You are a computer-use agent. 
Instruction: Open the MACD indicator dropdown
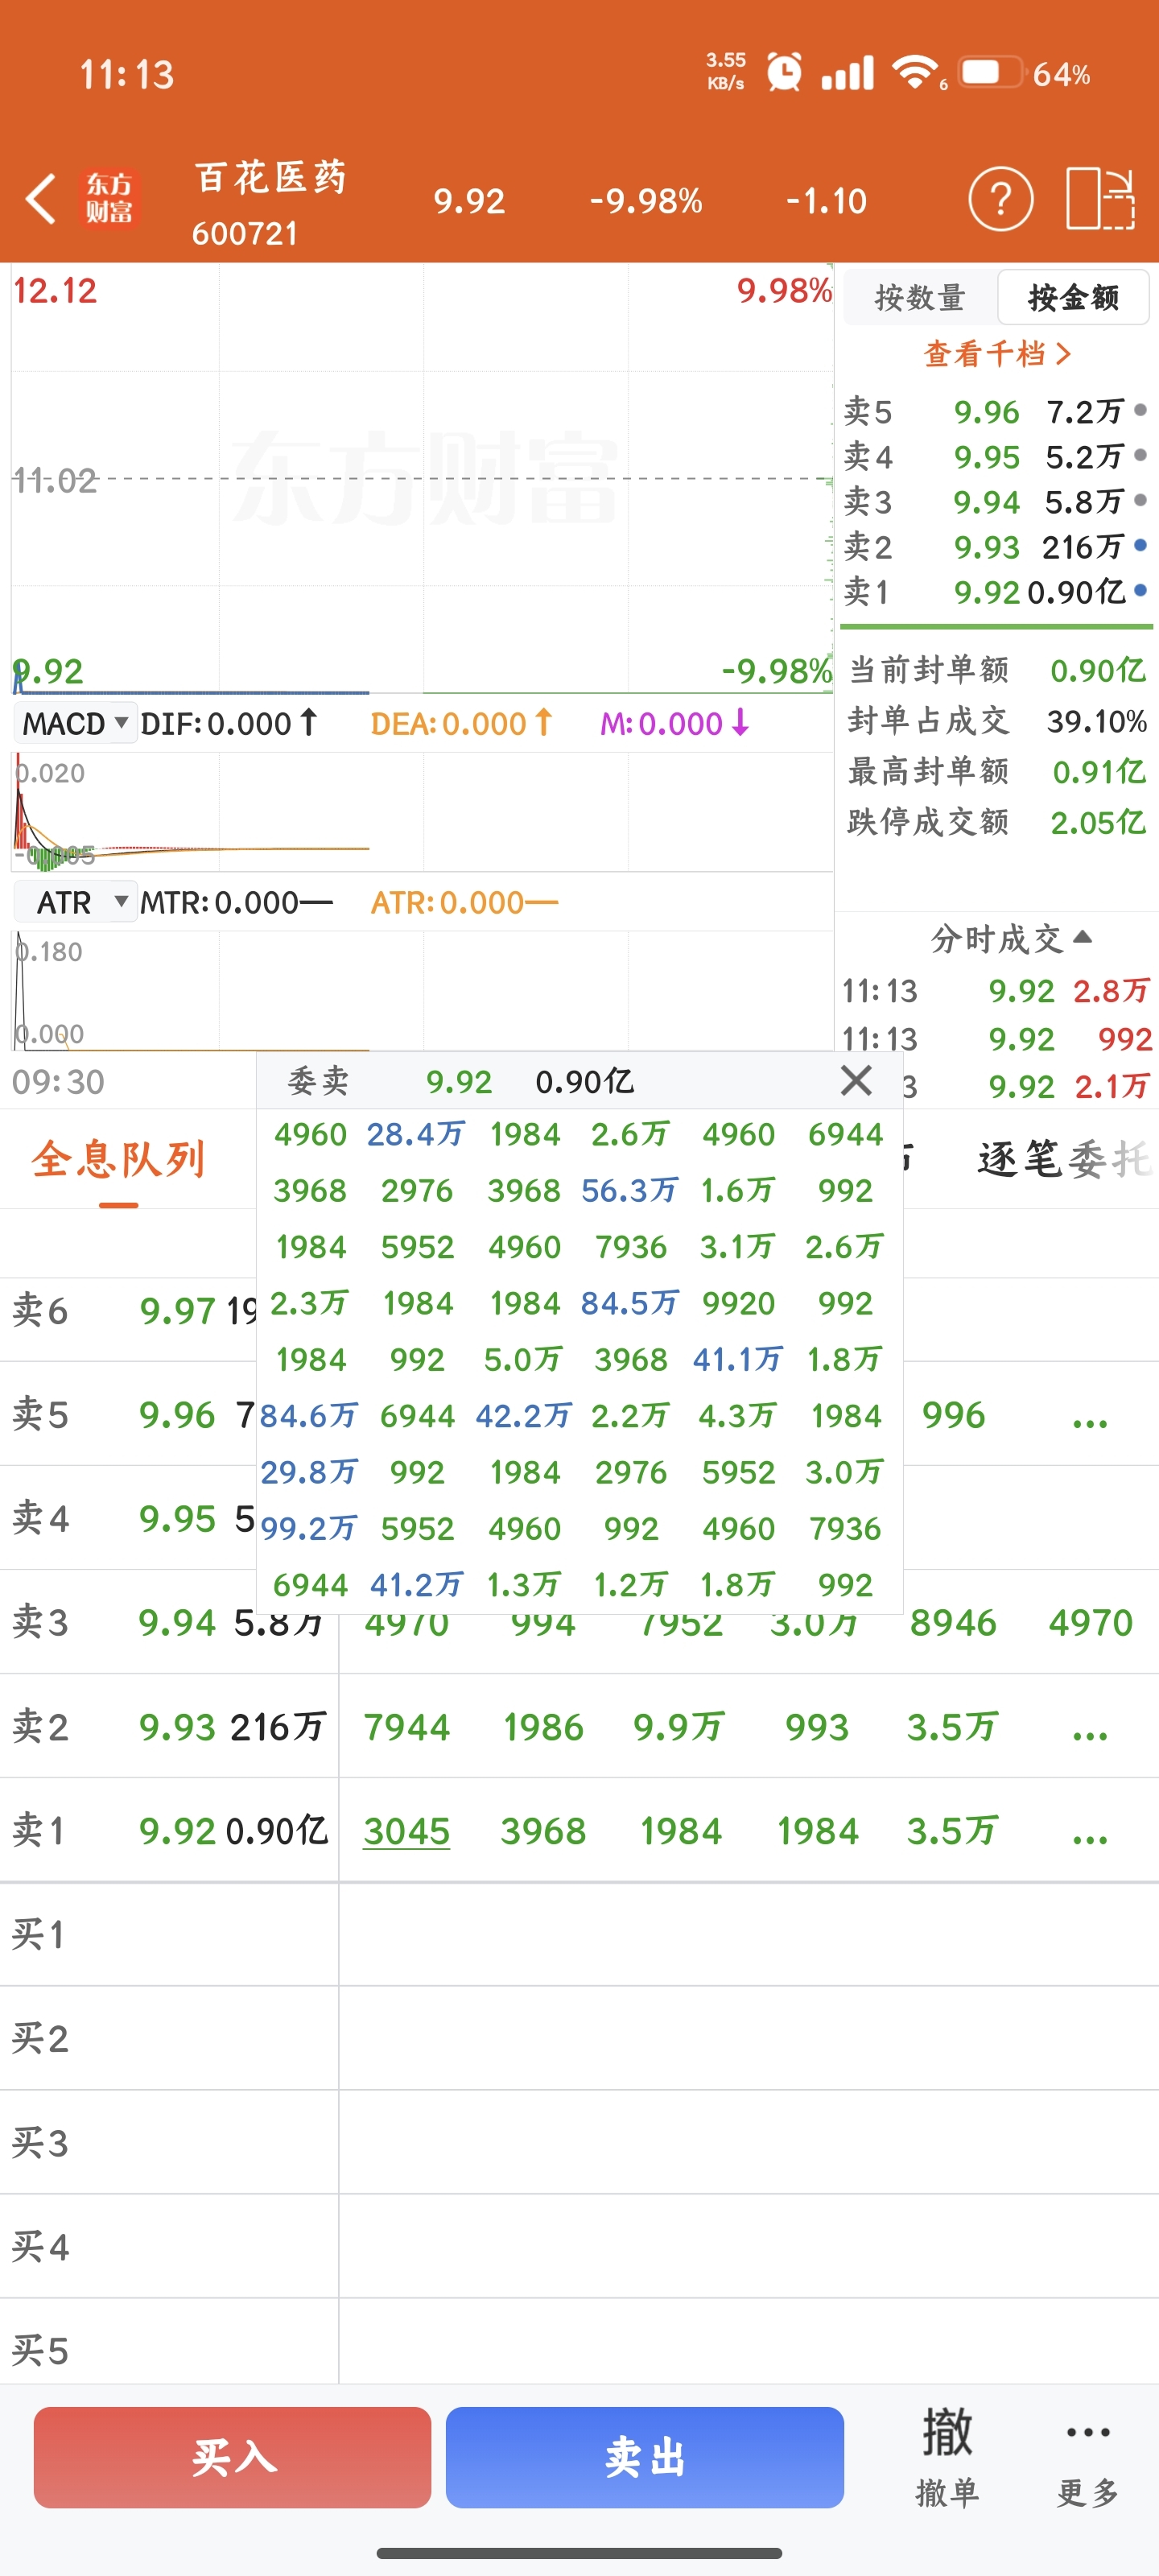(x=75, y=723)
